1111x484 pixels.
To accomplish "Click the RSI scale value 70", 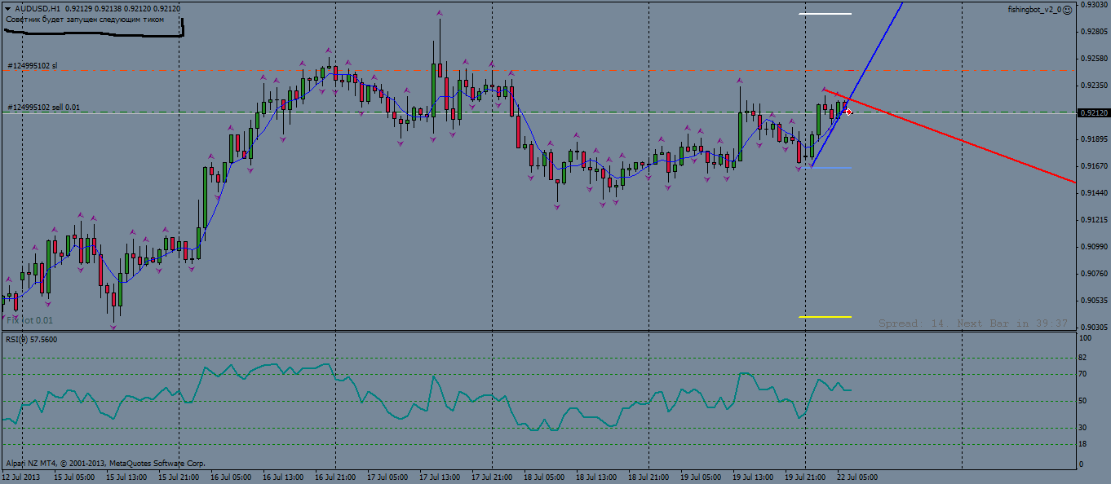I will (x=1084, y=374).
